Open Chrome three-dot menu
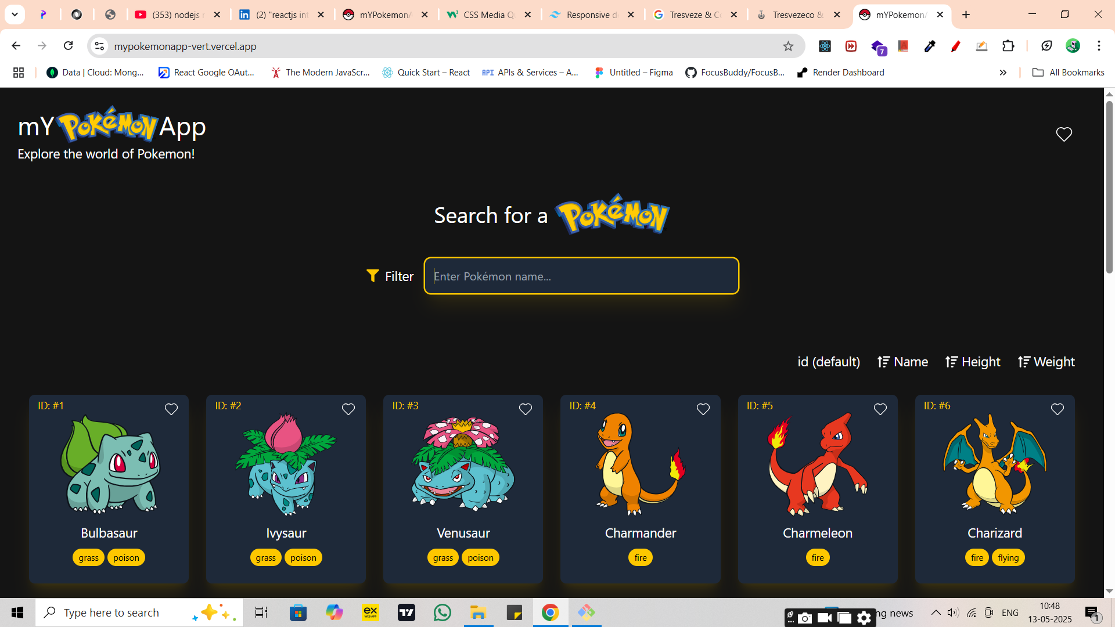 pyautogui.click(x=1099, y=46)
